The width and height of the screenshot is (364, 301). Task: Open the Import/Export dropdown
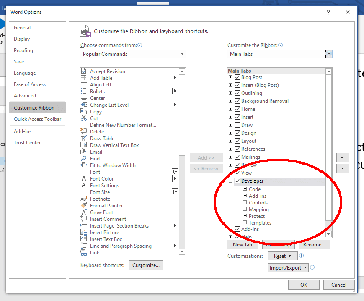pos(288,268)
